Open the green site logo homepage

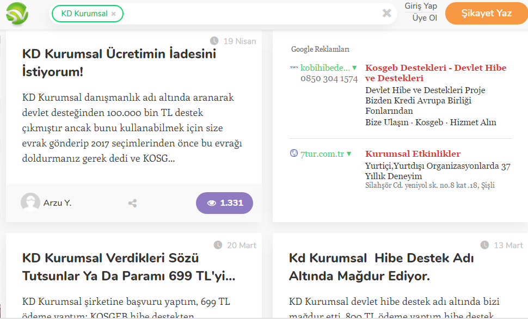tap(17, 14)
